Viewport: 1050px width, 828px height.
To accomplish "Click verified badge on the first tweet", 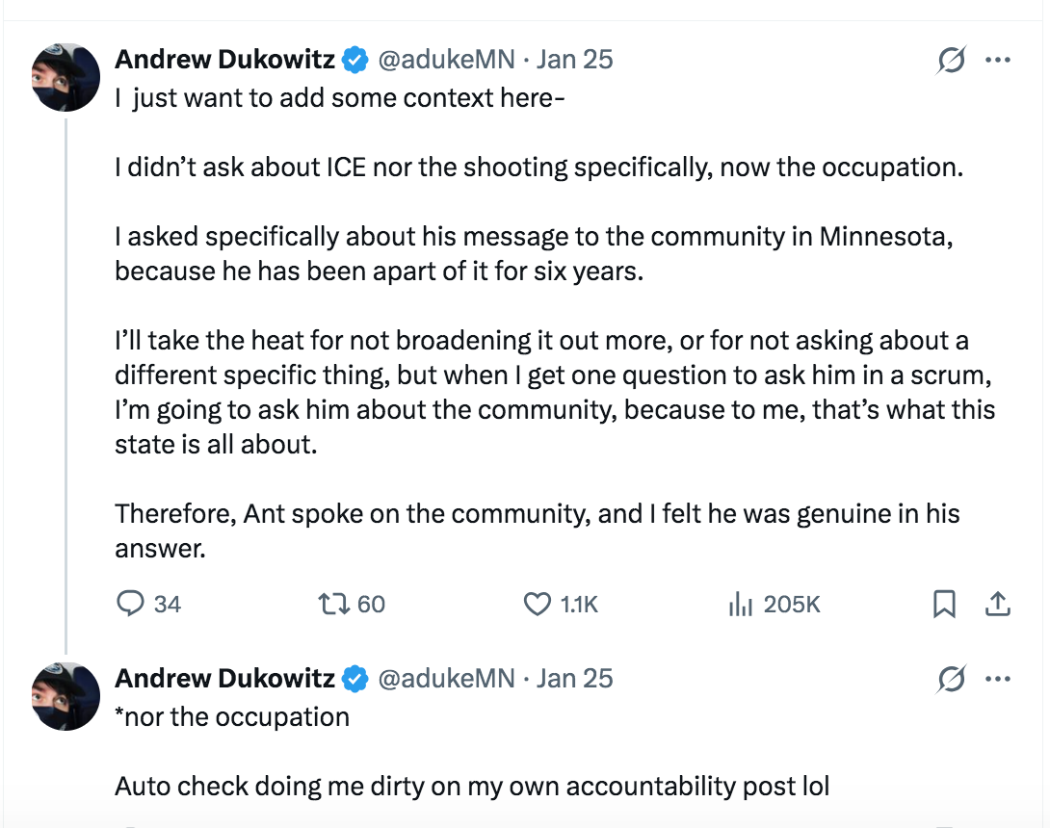I will tap(356, 60).
